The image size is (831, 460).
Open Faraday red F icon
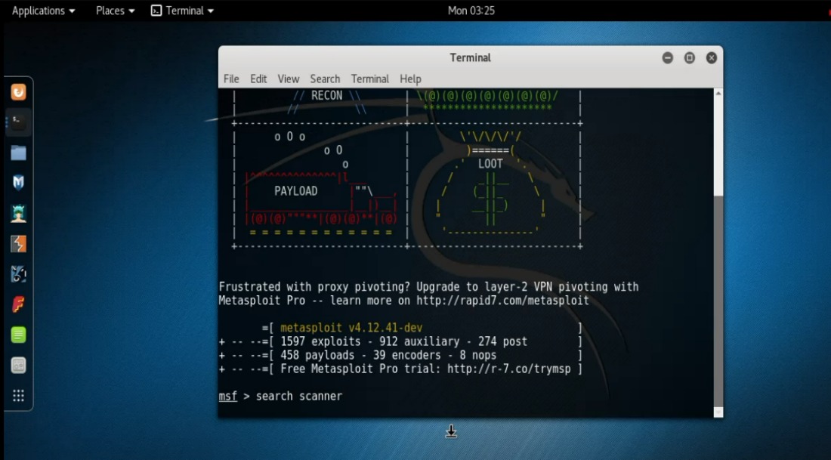[x=19, y=304]
